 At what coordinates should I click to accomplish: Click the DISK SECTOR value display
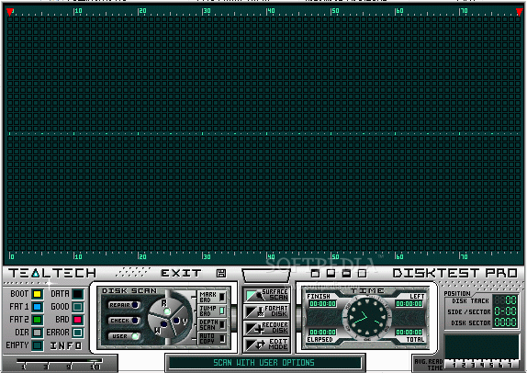click(x=506, y=322)
